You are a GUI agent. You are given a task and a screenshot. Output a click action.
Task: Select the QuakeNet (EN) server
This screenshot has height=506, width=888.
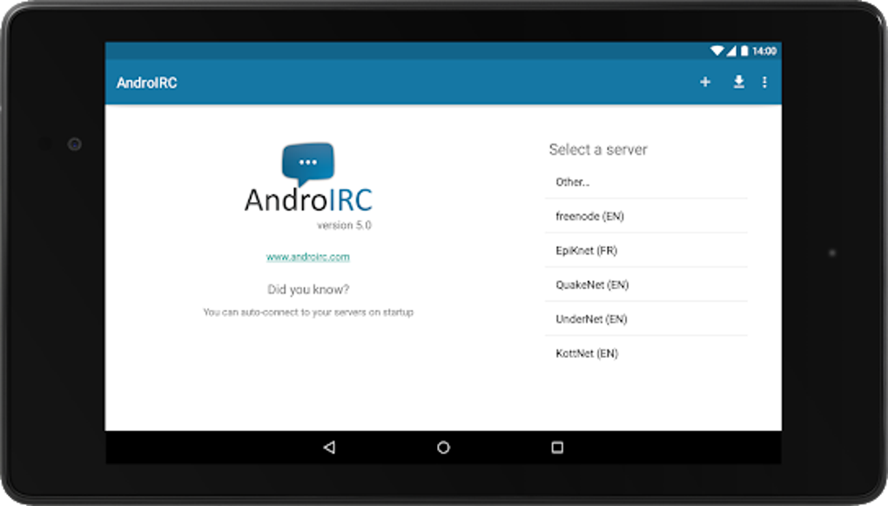click(x=591, y=285)
